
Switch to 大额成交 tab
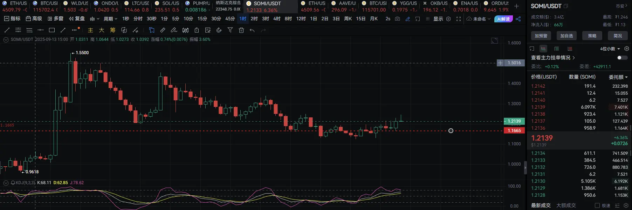[x=566, y=205]
